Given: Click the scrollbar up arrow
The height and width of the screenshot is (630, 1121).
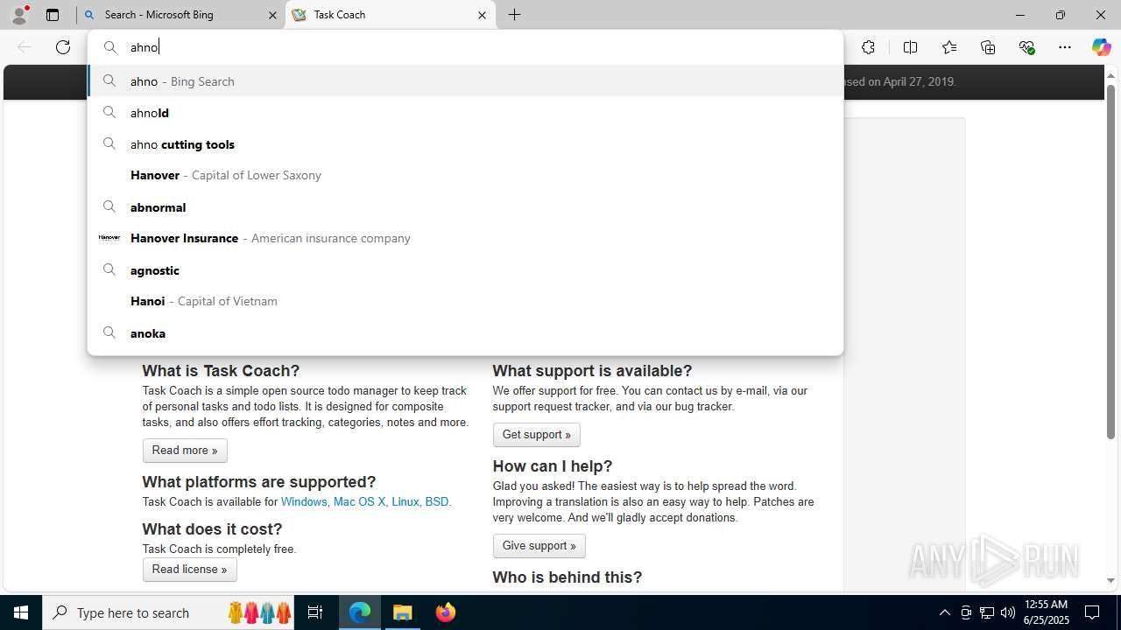Looking at the screenshot, I should (x=1110, y=75).
